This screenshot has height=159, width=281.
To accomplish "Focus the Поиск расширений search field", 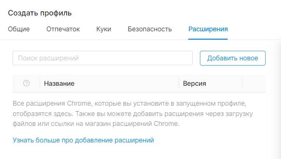I will pyautogui.click(x=102, y=58).
